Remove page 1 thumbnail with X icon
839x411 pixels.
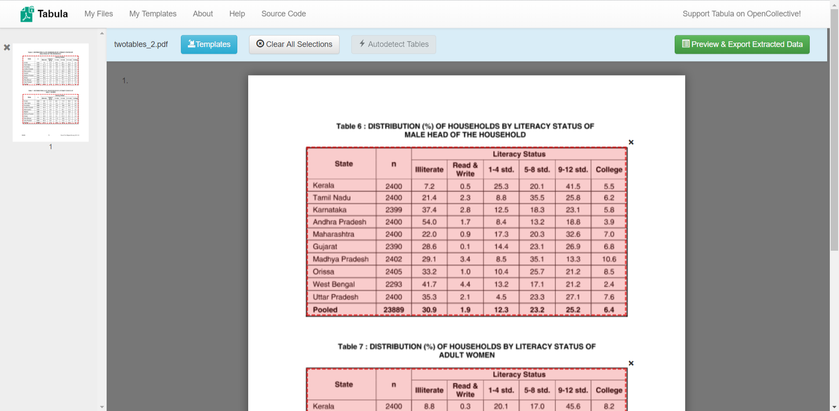7,47
